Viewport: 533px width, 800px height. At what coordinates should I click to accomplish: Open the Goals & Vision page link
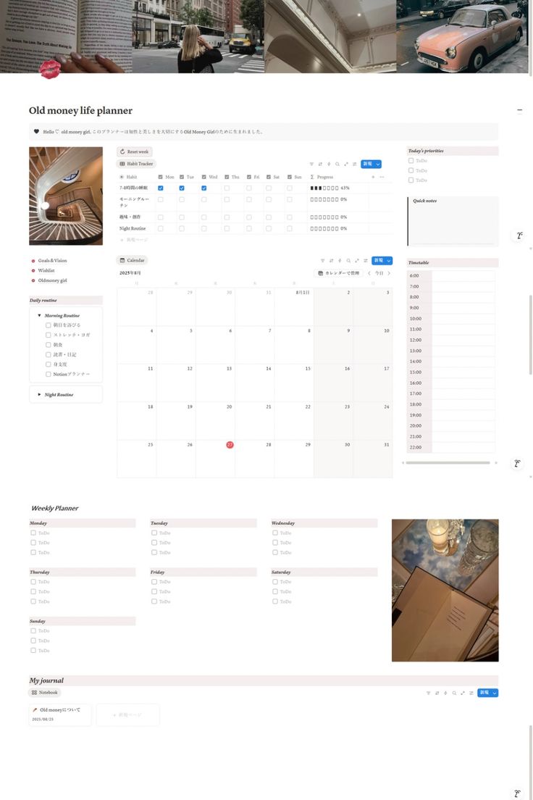(x=52, y=260)
